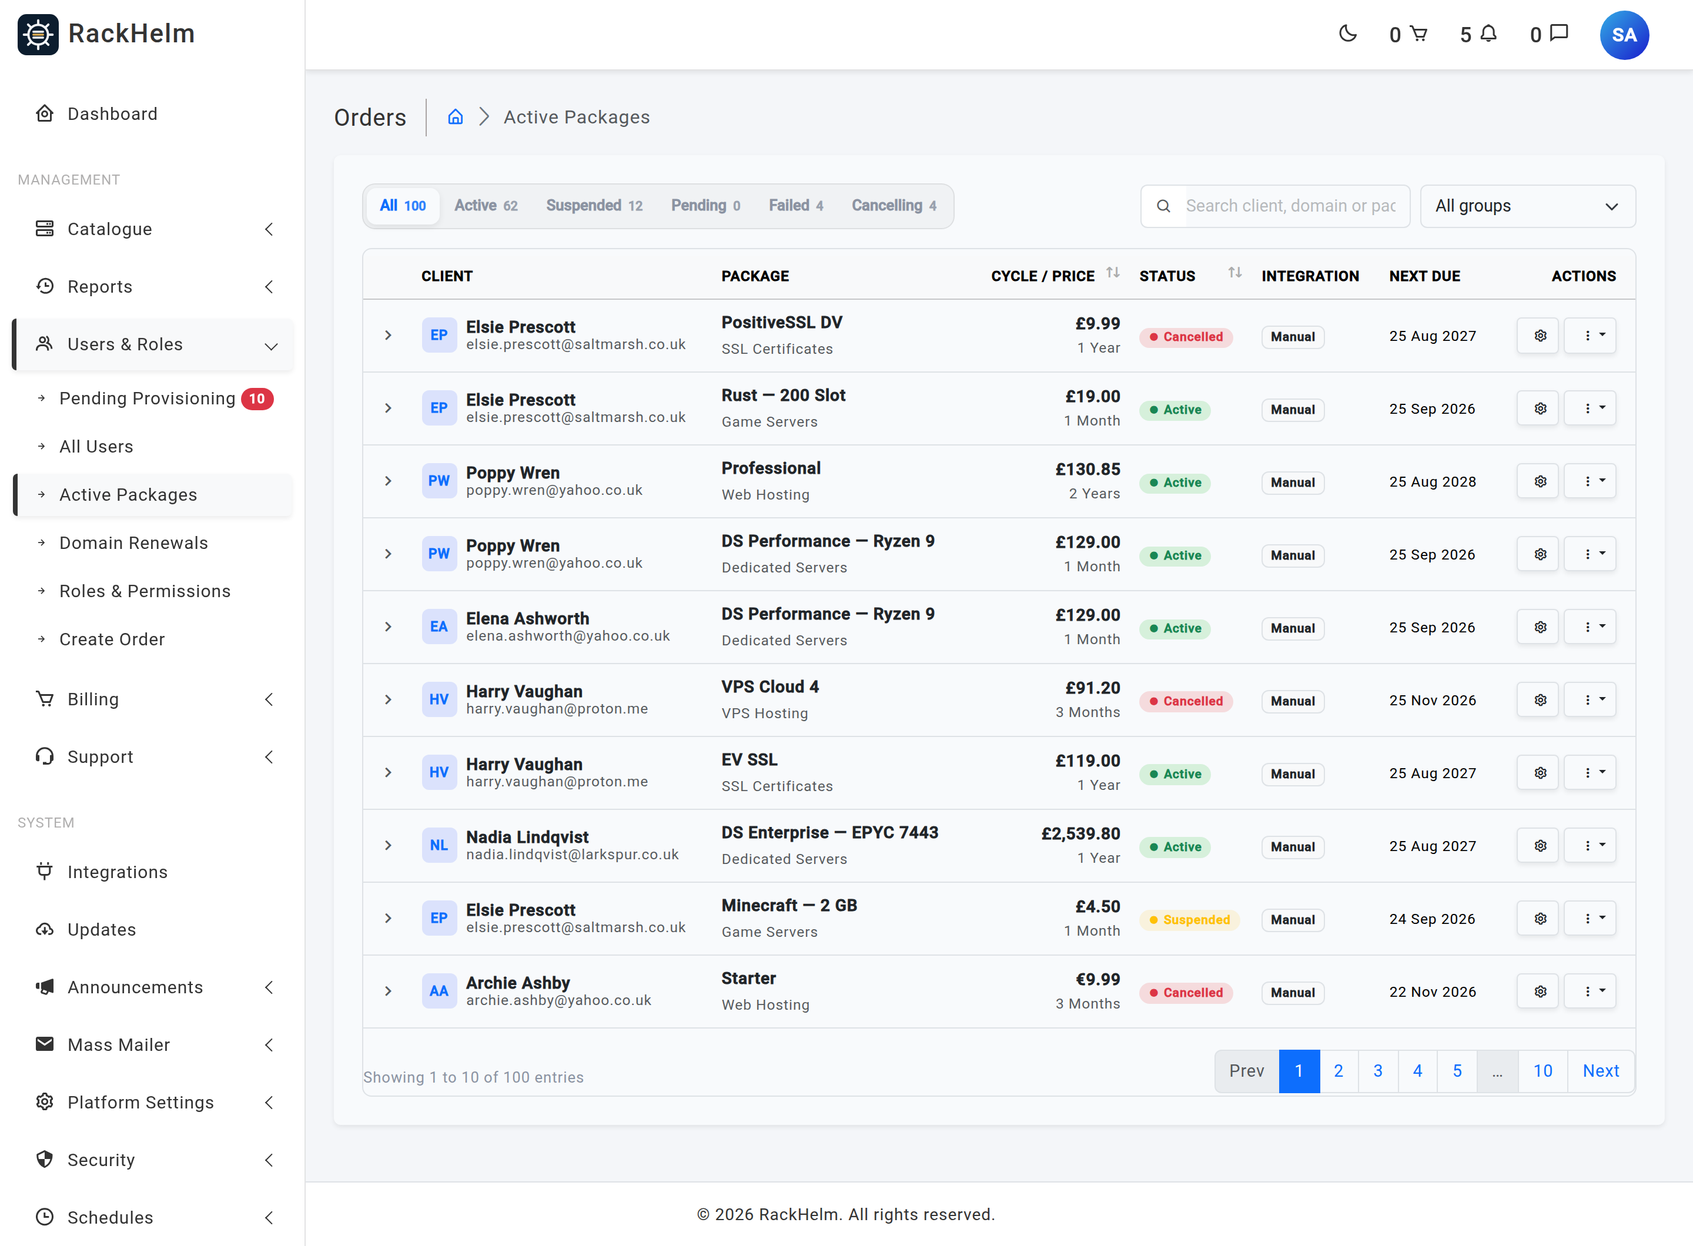1693x1246 pixels.
Task: Click the Next pagination button
Action: click(x=1600, y=1071)
